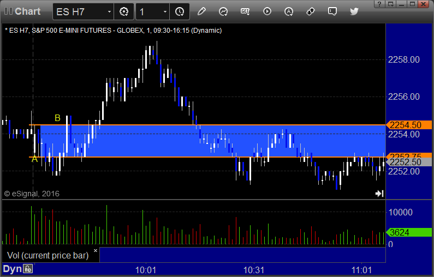
Task: Click the chart window grip handle
Action: coord(8,11)
